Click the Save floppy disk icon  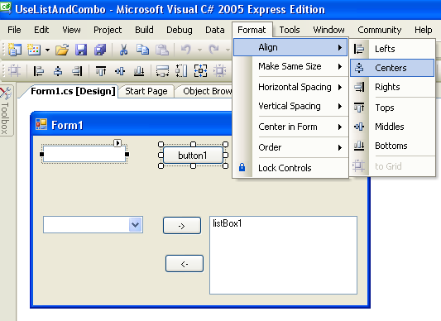tap(81, 50)
